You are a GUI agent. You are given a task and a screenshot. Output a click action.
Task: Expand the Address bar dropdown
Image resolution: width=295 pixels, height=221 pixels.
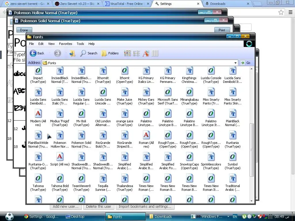click(235, 63)
